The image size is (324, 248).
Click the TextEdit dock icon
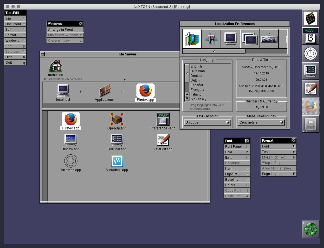(311, 89)
